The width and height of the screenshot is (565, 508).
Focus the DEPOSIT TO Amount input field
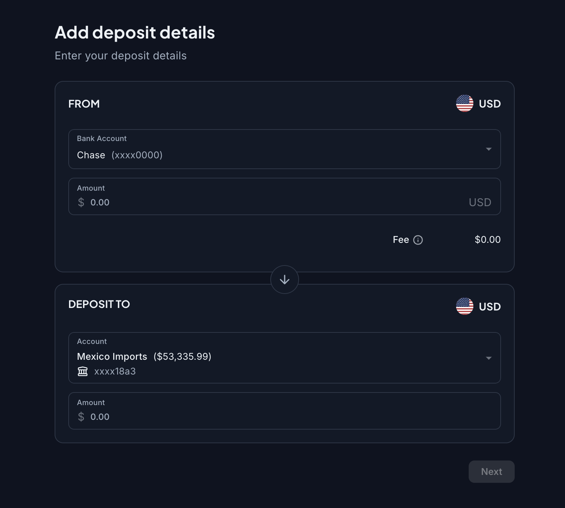pos(252,417)
